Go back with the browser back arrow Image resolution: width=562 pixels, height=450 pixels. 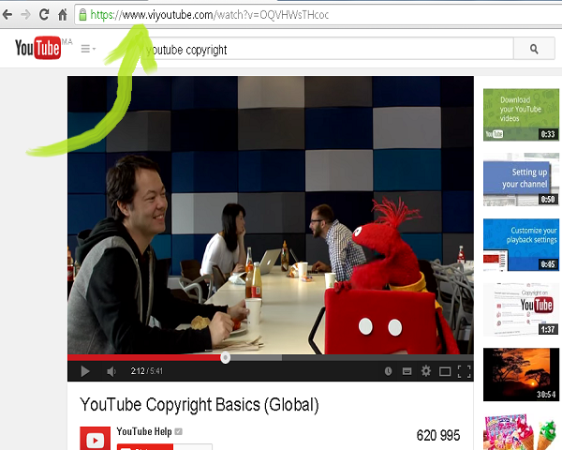tap(7, 15)
